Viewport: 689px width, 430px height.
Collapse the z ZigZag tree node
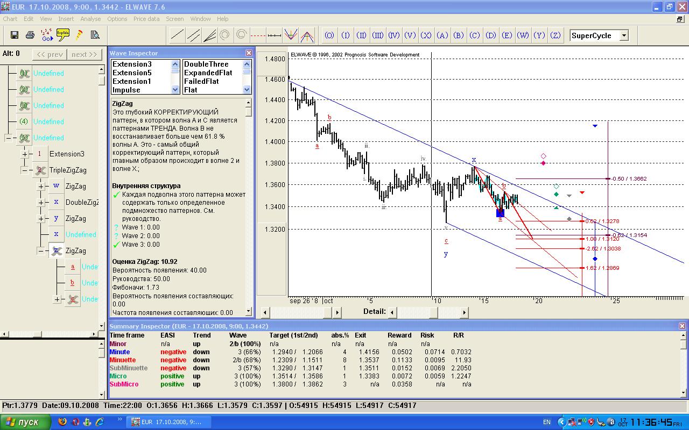coord(41,250)
